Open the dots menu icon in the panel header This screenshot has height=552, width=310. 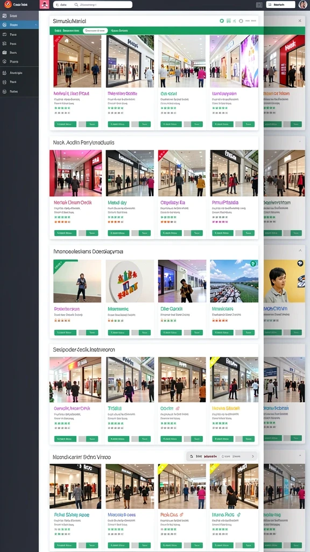(x=250, y=21)
